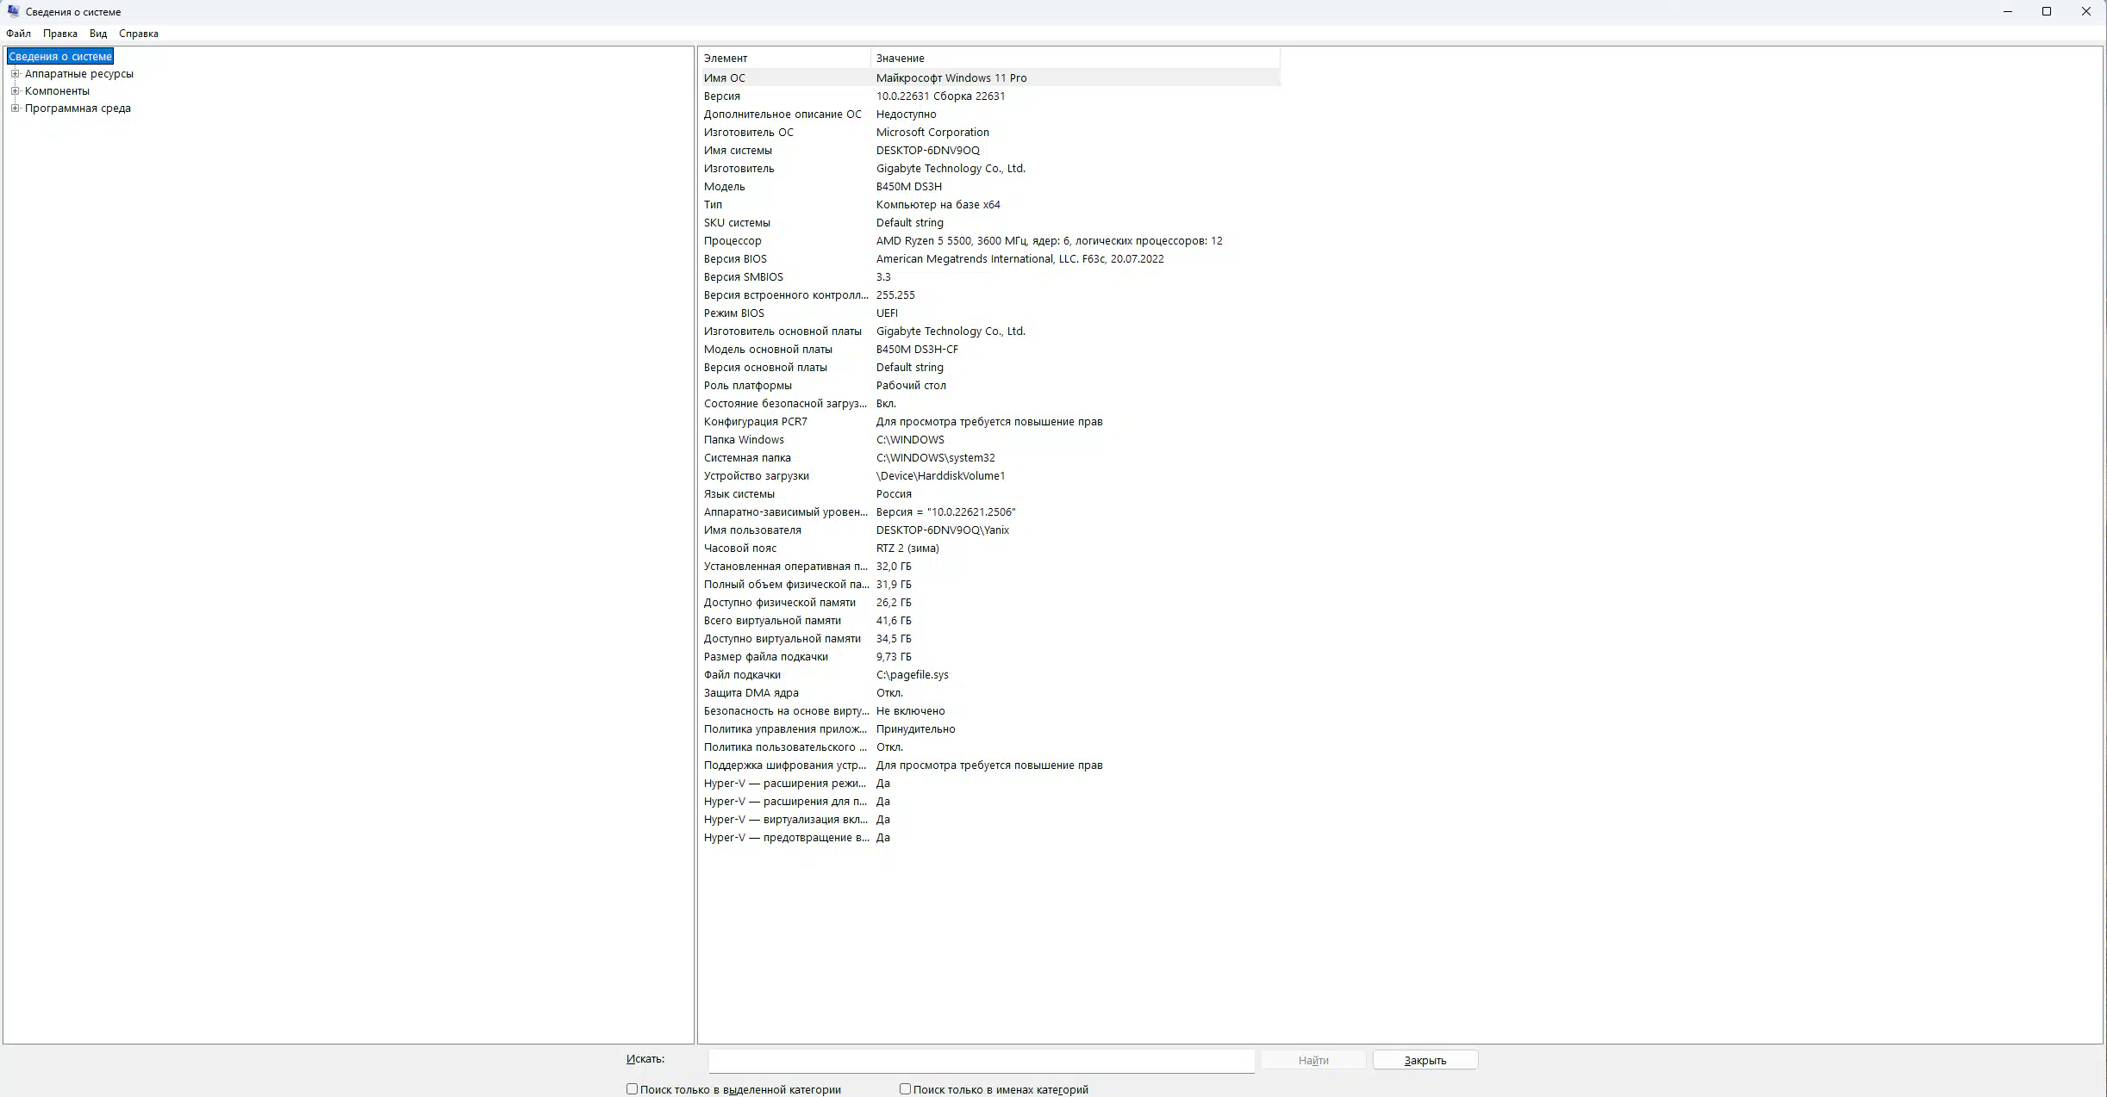Open the Справка menu

click(x=139, y=34)
